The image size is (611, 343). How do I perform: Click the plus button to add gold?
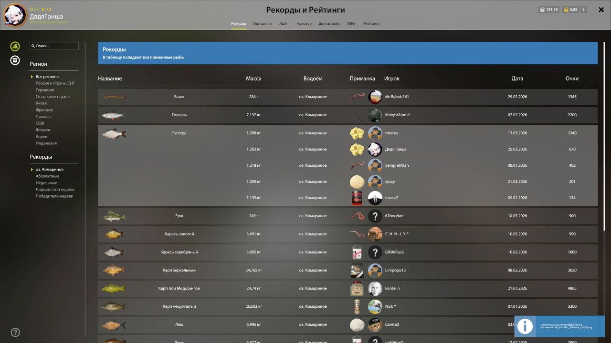[583, 10]
